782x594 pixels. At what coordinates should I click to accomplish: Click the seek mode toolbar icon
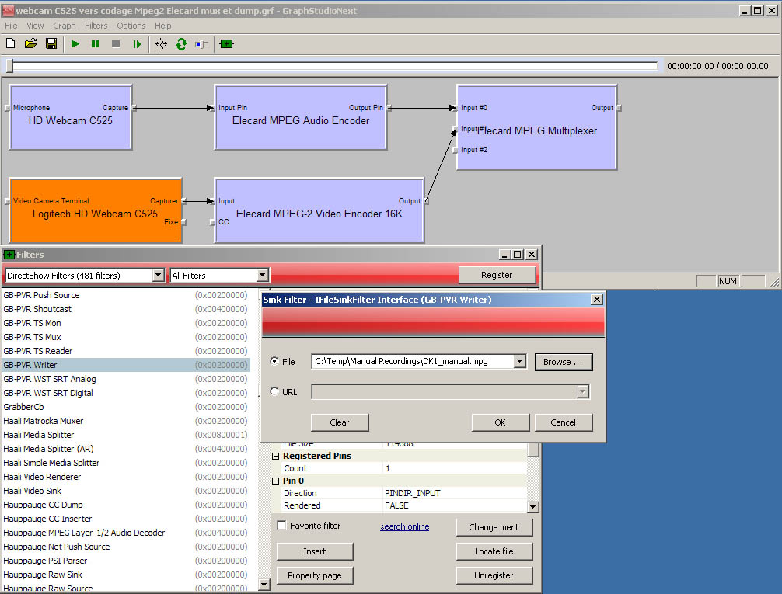tap(201, 44)
